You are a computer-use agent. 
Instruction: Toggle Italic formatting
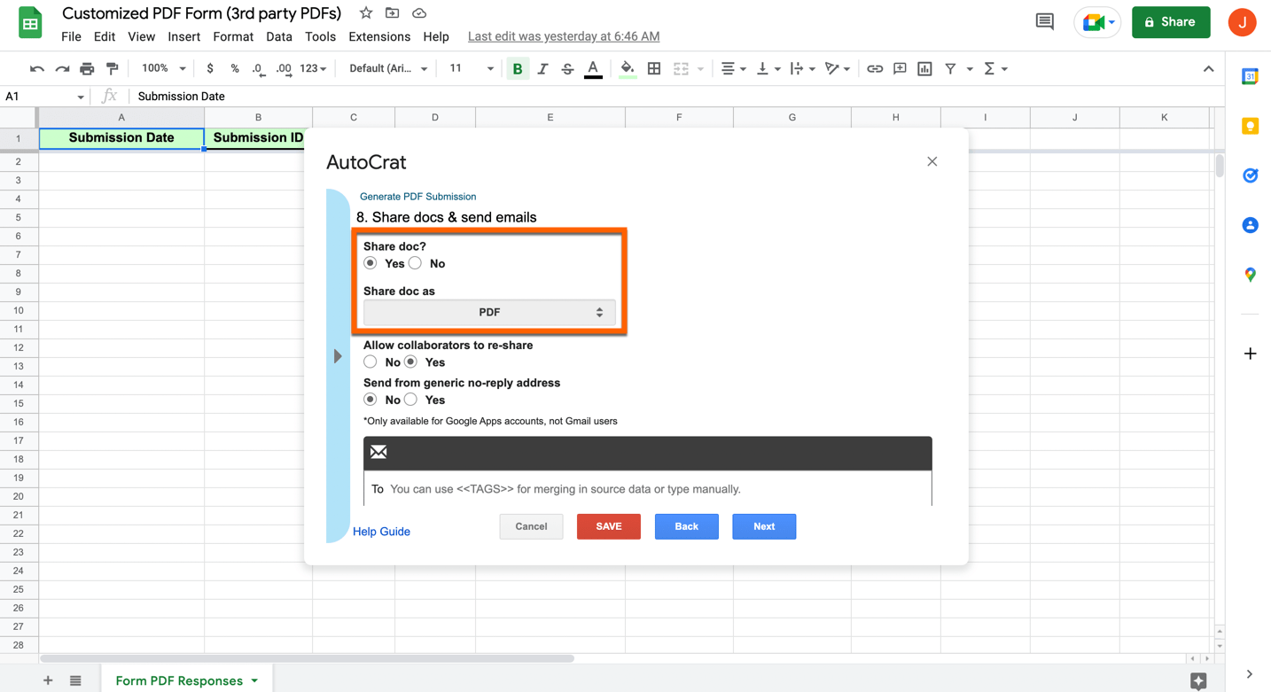[x=542, y=68]
